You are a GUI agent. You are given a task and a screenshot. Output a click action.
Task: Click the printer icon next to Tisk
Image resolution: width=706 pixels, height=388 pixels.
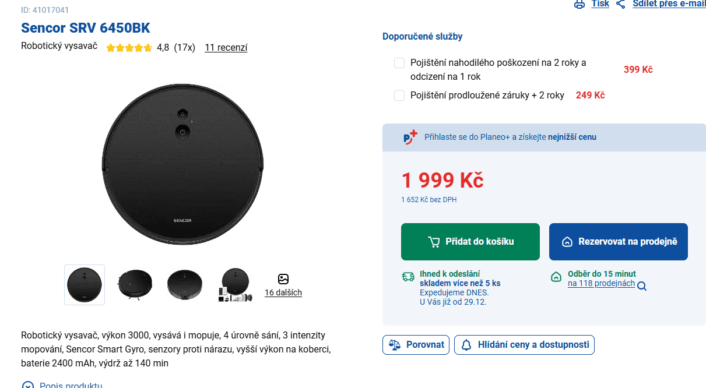[579, 4]
